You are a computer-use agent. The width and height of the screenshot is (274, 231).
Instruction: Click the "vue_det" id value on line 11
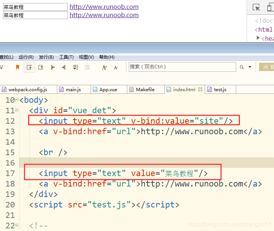89,110
